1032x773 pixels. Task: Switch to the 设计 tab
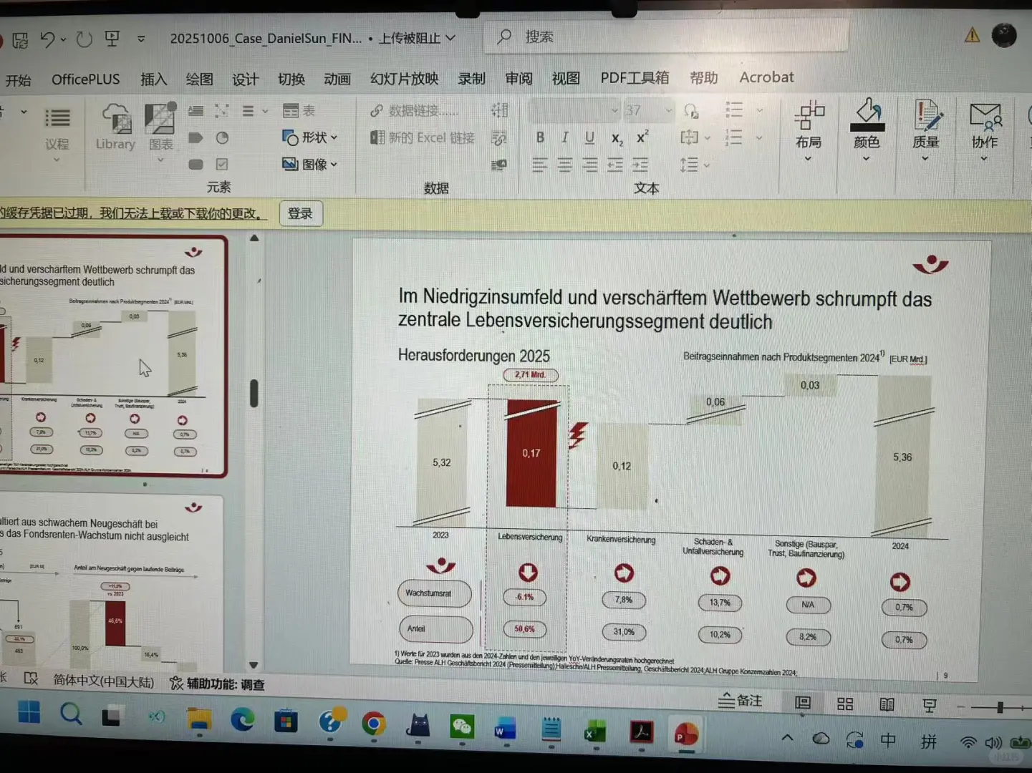coord(245,79)
